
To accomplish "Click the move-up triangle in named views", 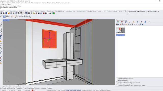I will (137, 24).
